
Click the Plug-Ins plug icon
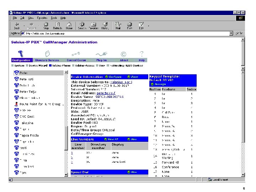coord(101,54)
